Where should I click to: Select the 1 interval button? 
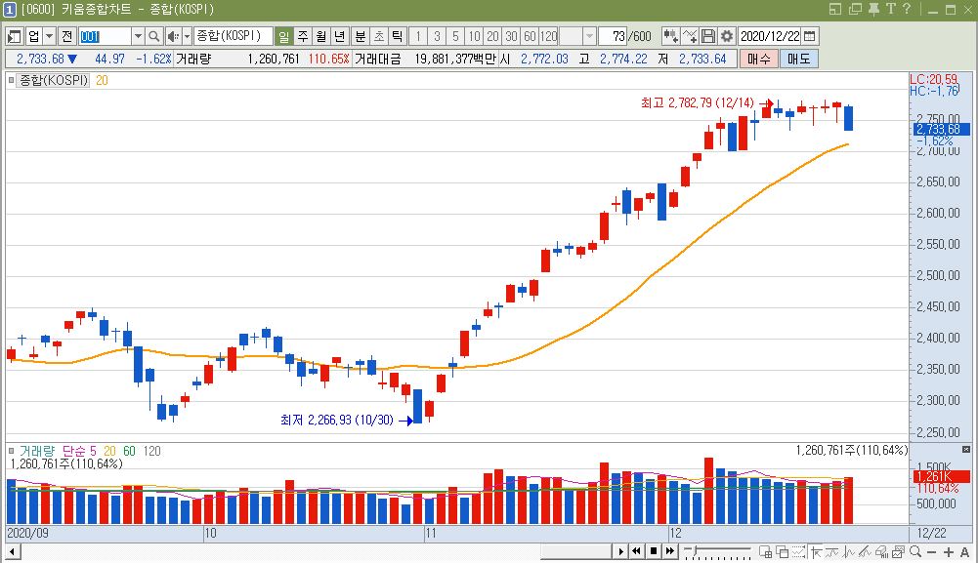[x=418, y=36]
